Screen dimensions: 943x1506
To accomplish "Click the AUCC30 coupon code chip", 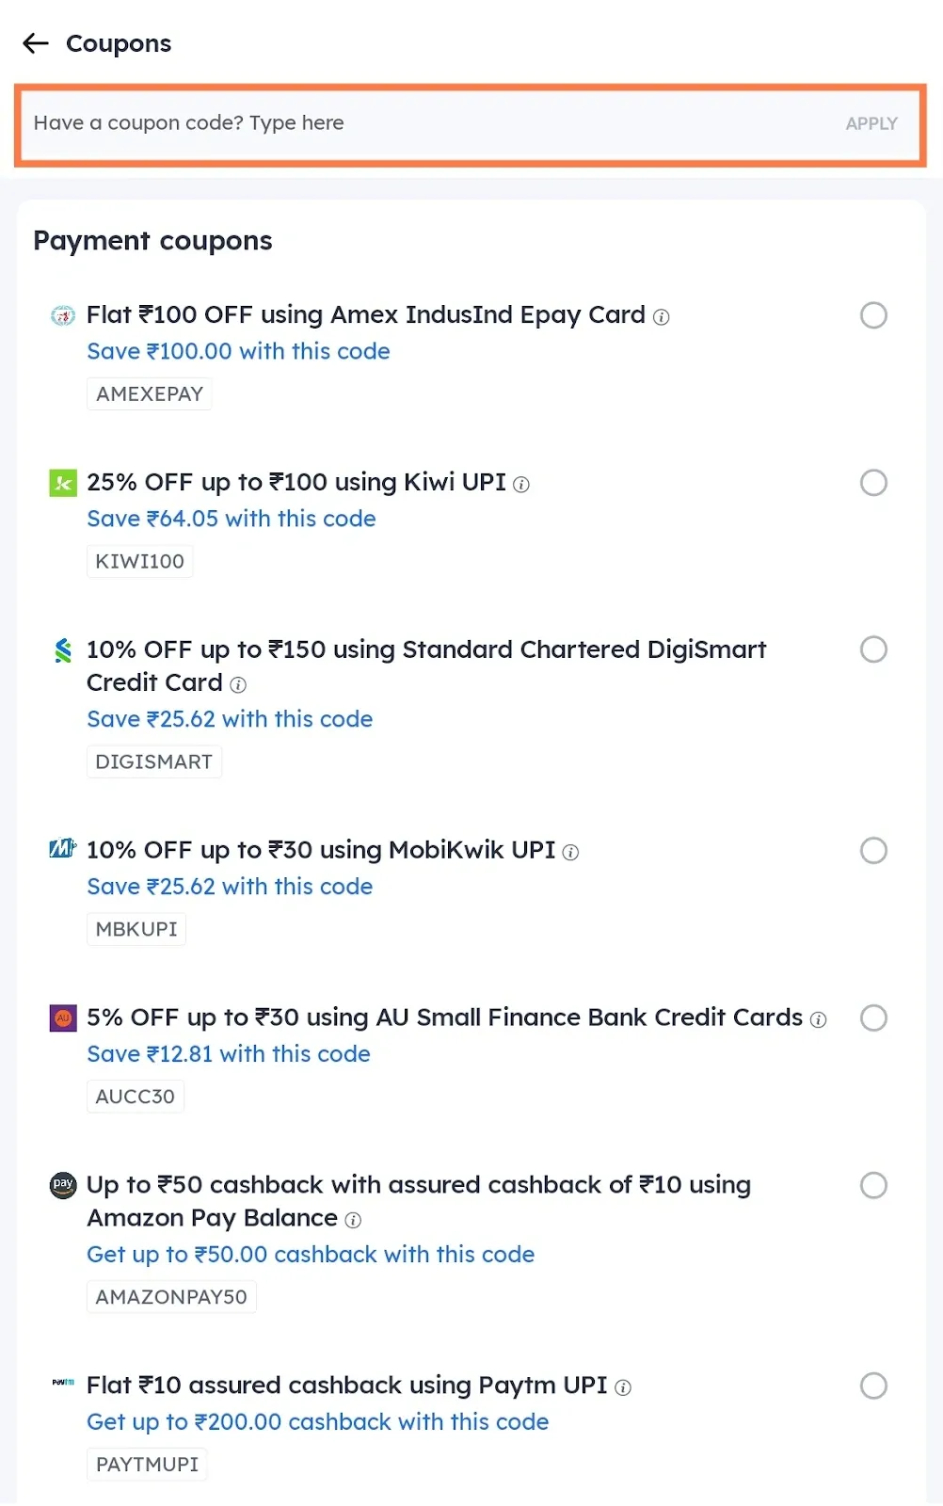I will coord(135,1096).
